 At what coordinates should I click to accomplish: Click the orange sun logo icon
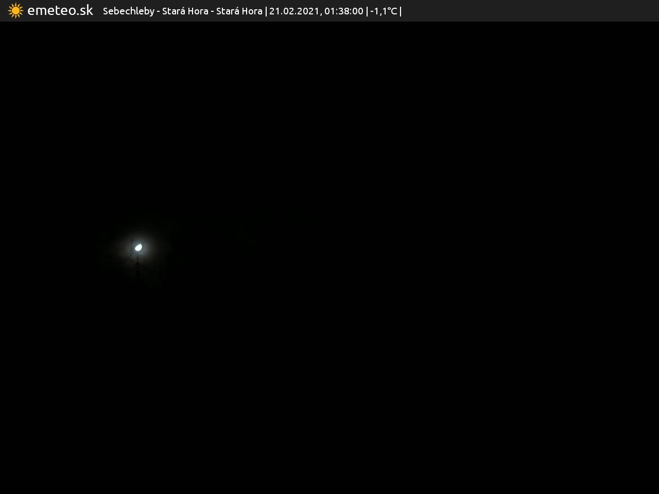tap(15, 11)
